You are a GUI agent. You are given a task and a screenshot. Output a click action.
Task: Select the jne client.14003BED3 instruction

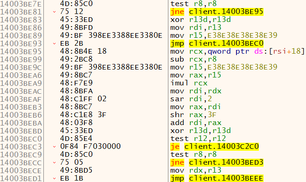coord(217,162)
